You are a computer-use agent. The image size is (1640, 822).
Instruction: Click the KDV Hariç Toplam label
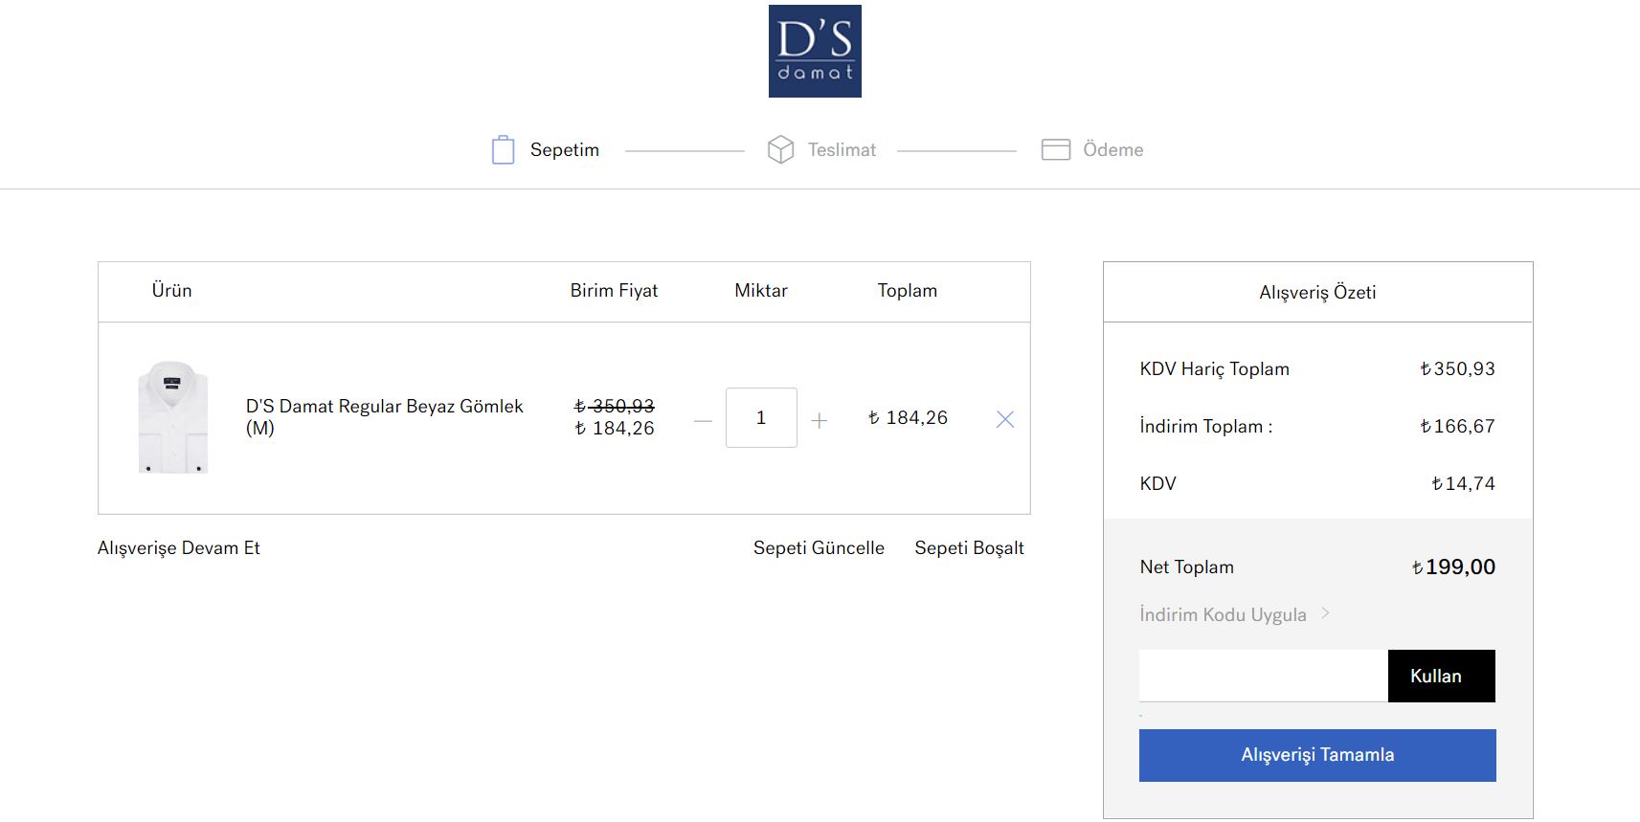pos(1214,369)
